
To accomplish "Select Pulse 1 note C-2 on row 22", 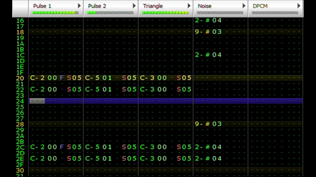I will [37, 89].
